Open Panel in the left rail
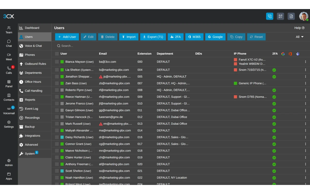This screenshot has width=310, height=194. pos(9,84)
